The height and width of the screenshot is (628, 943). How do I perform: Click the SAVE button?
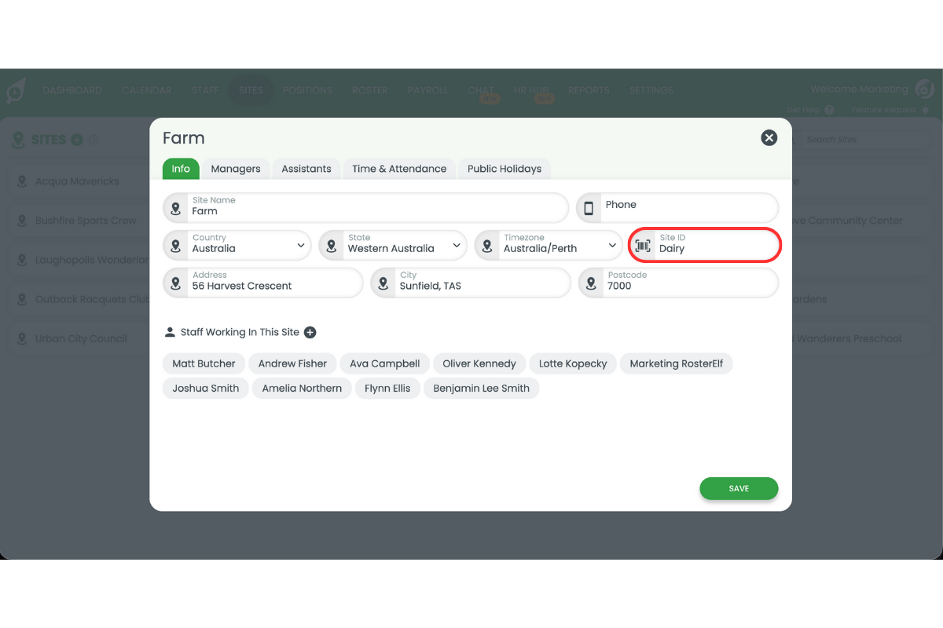coord(739,488)
